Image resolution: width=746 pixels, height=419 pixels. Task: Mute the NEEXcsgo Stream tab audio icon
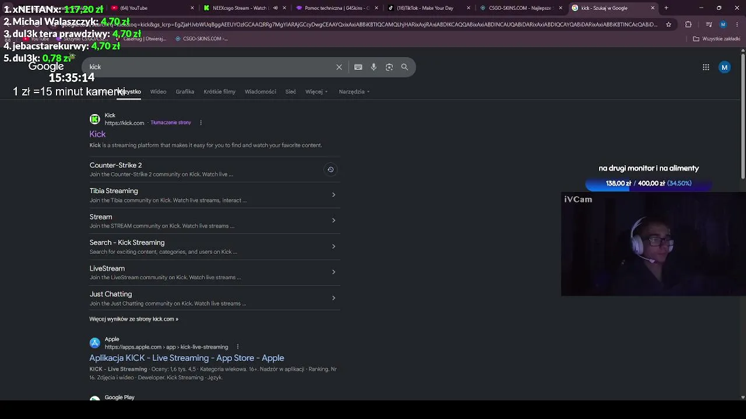(x=275, y=8)
